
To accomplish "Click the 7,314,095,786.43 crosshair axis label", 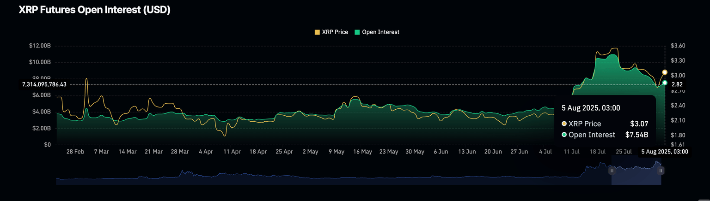I will click(x=44, y=84).
